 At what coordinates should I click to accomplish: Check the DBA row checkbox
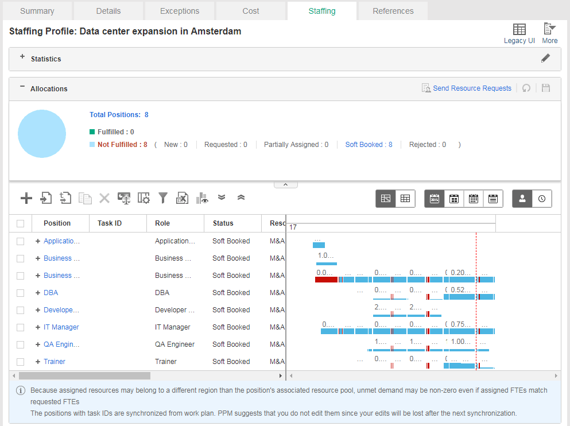[x=21, y=293]
